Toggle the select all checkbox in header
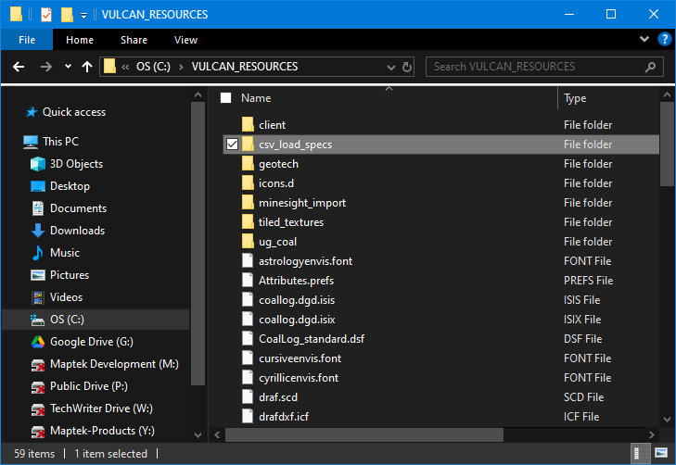This screenshot has height=465, width=676. point(225,98)
